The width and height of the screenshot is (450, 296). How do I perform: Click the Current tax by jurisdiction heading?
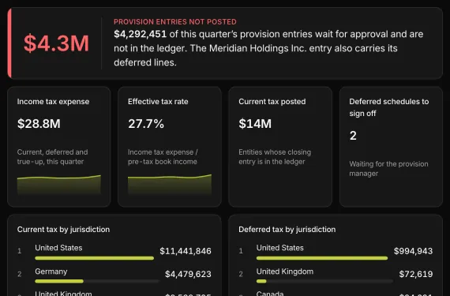(x=63, y=230)
